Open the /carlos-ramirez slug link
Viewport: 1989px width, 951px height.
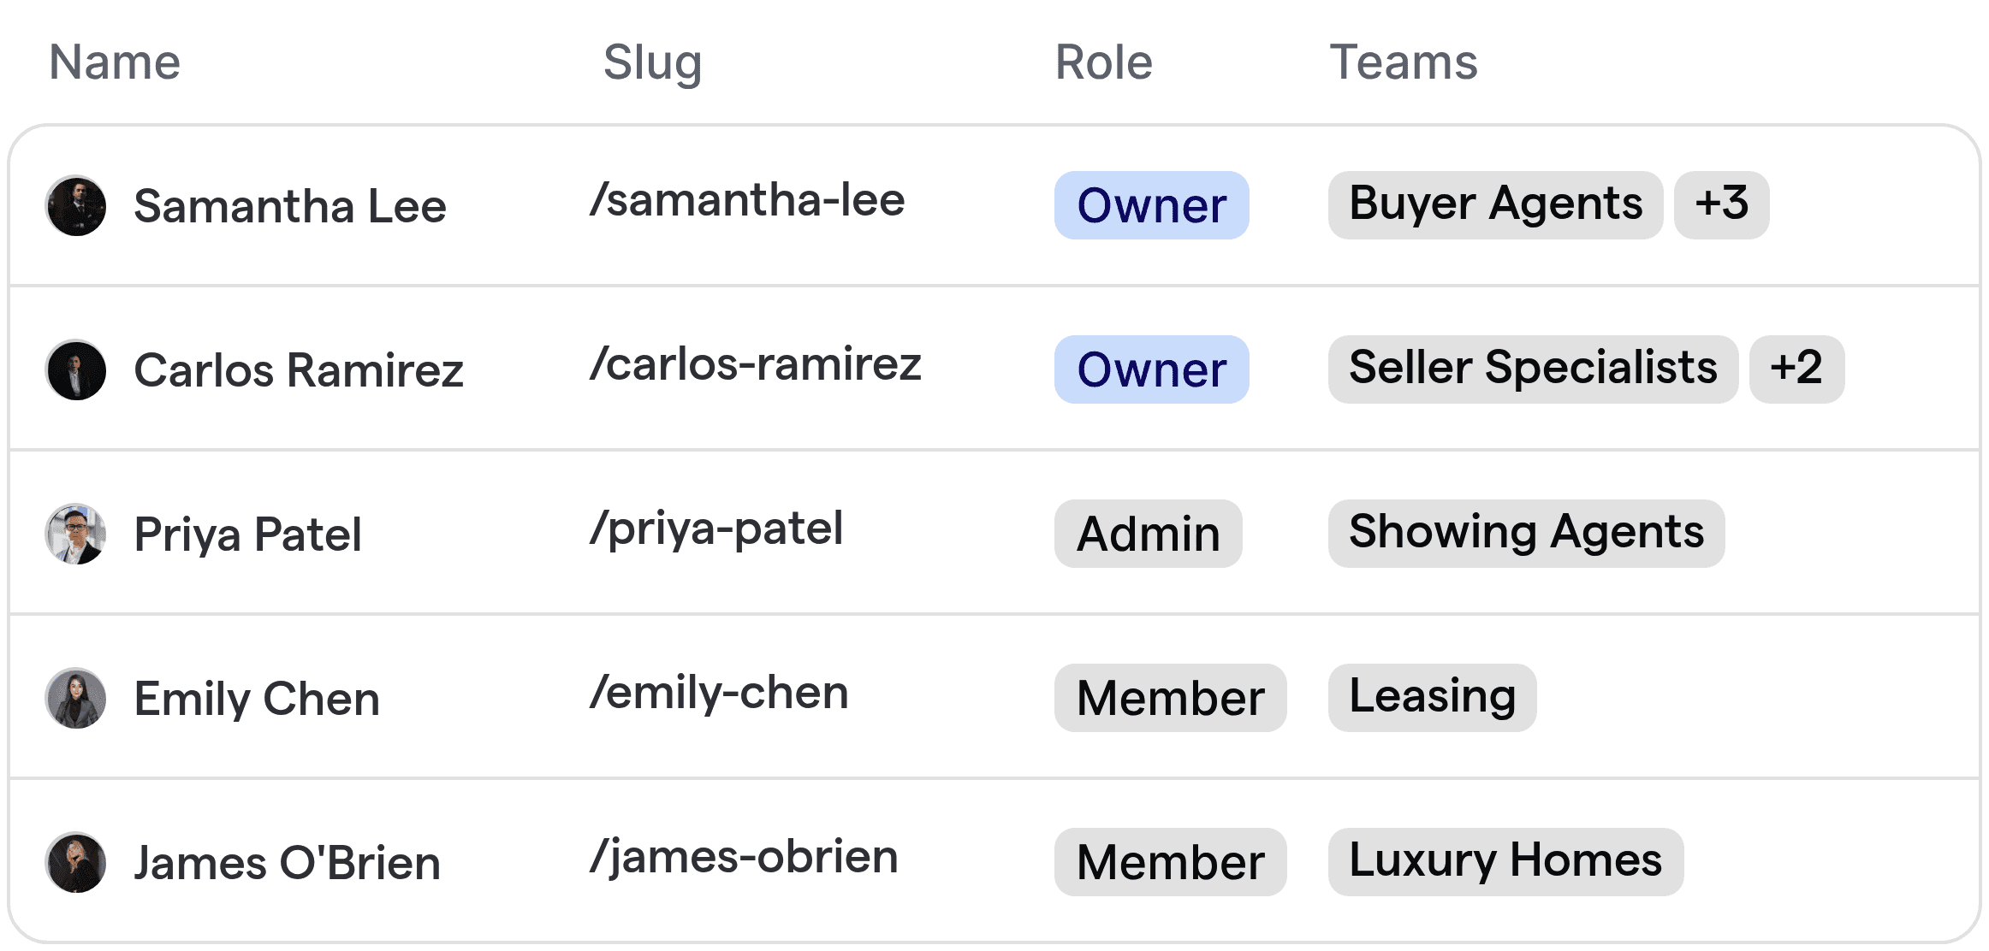point(757,364)
